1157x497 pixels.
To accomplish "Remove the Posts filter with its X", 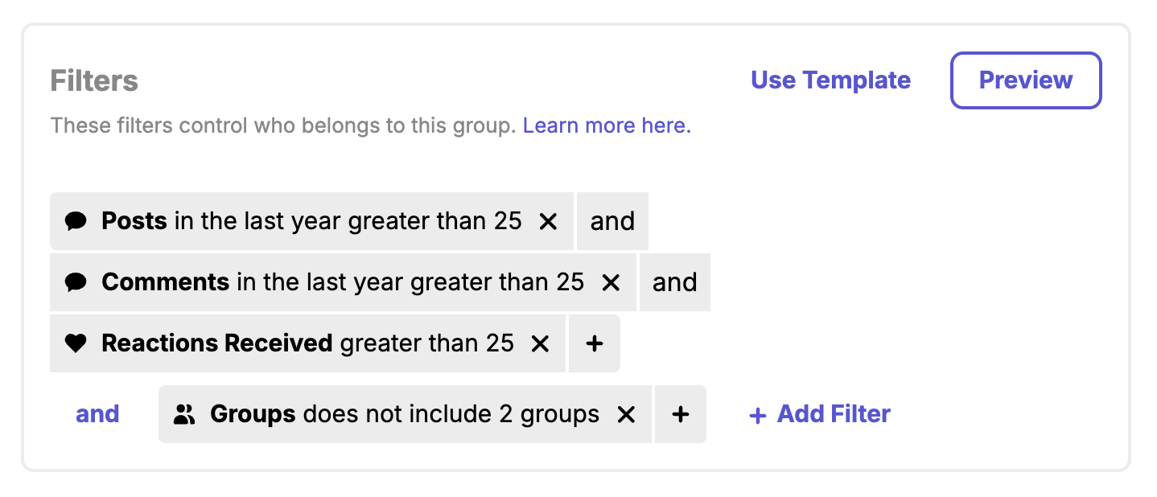I will [548, 221].
